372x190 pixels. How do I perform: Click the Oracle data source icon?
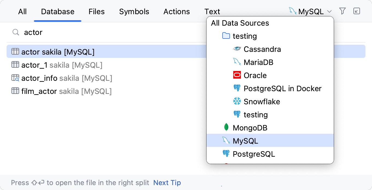[x=237, y=75]
